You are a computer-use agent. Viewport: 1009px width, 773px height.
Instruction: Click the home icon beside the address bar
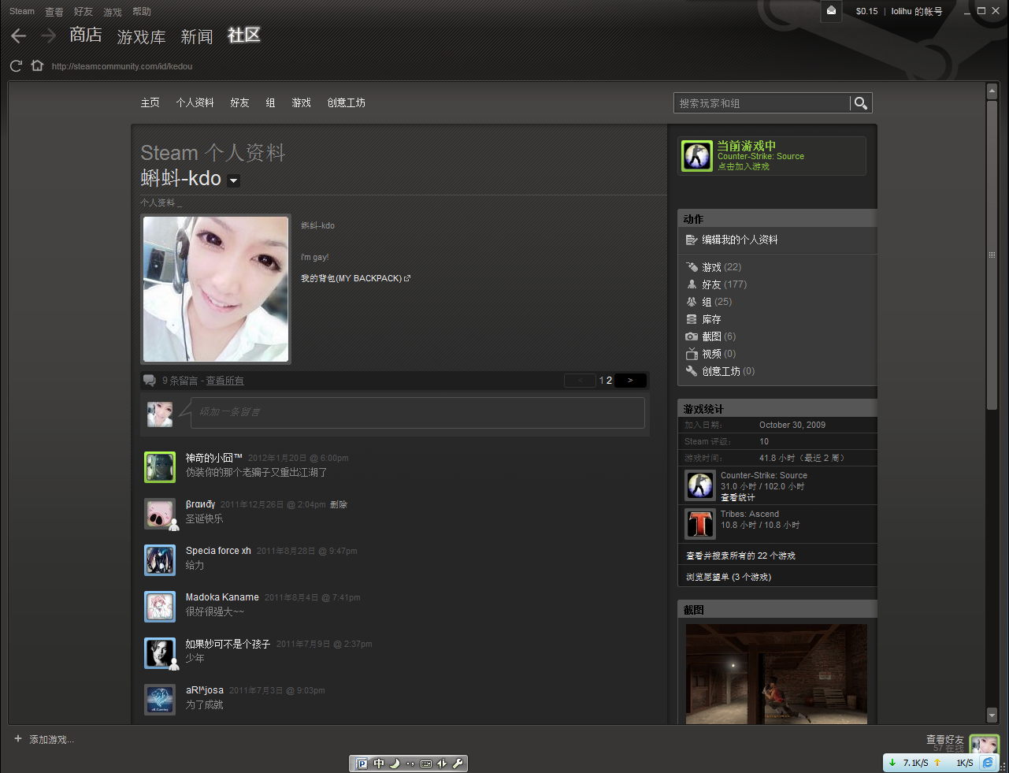tap(37, 65)
